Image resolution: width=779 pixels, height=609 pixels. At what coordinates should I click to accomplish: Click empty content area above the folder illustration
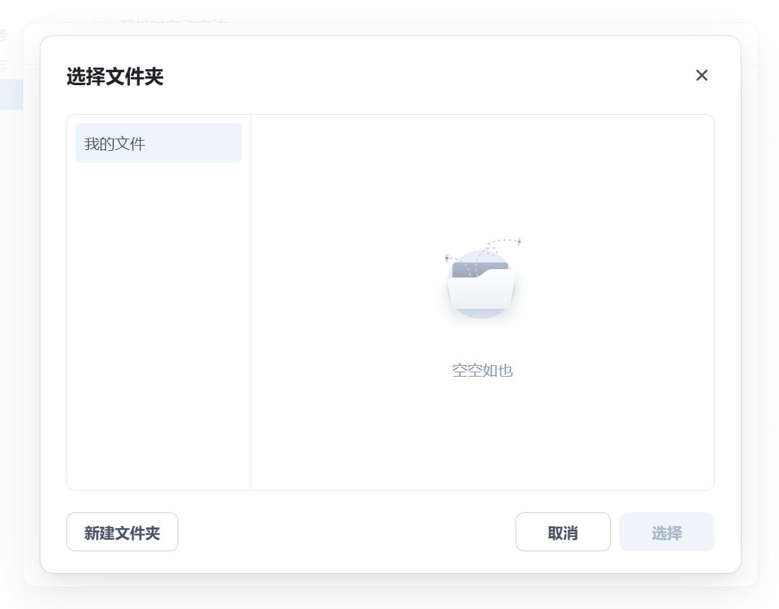482,173
